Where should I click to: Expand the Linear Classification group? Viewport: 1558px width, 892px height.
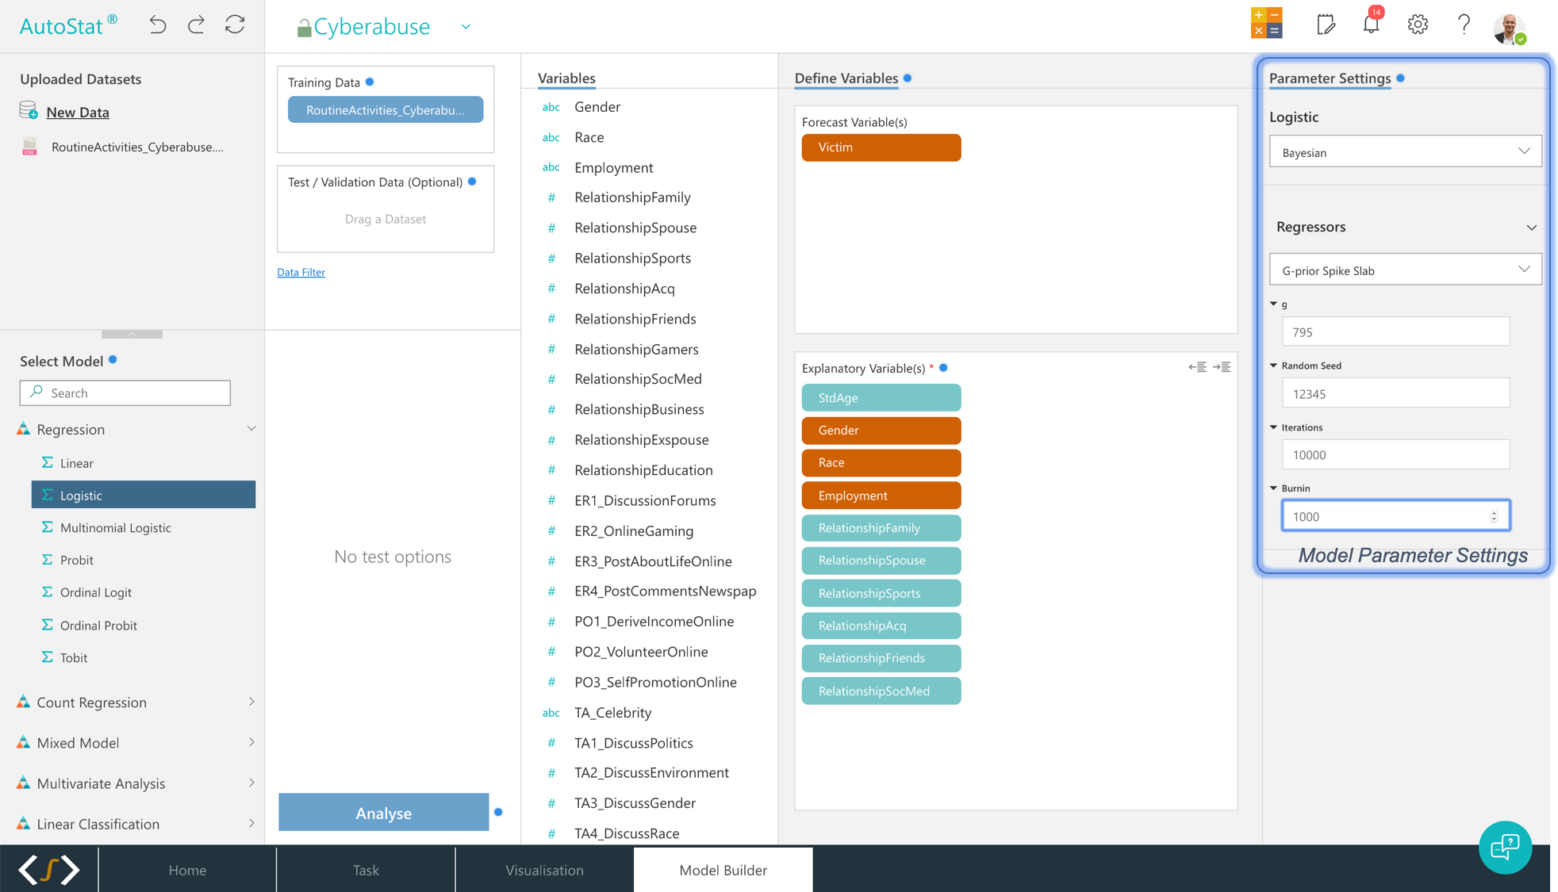pos(251,823)
